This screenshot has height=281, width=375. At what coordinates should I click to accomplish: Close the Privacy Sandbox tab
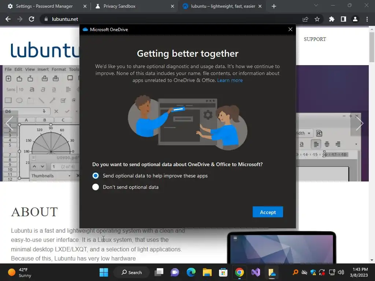(172, 6)
